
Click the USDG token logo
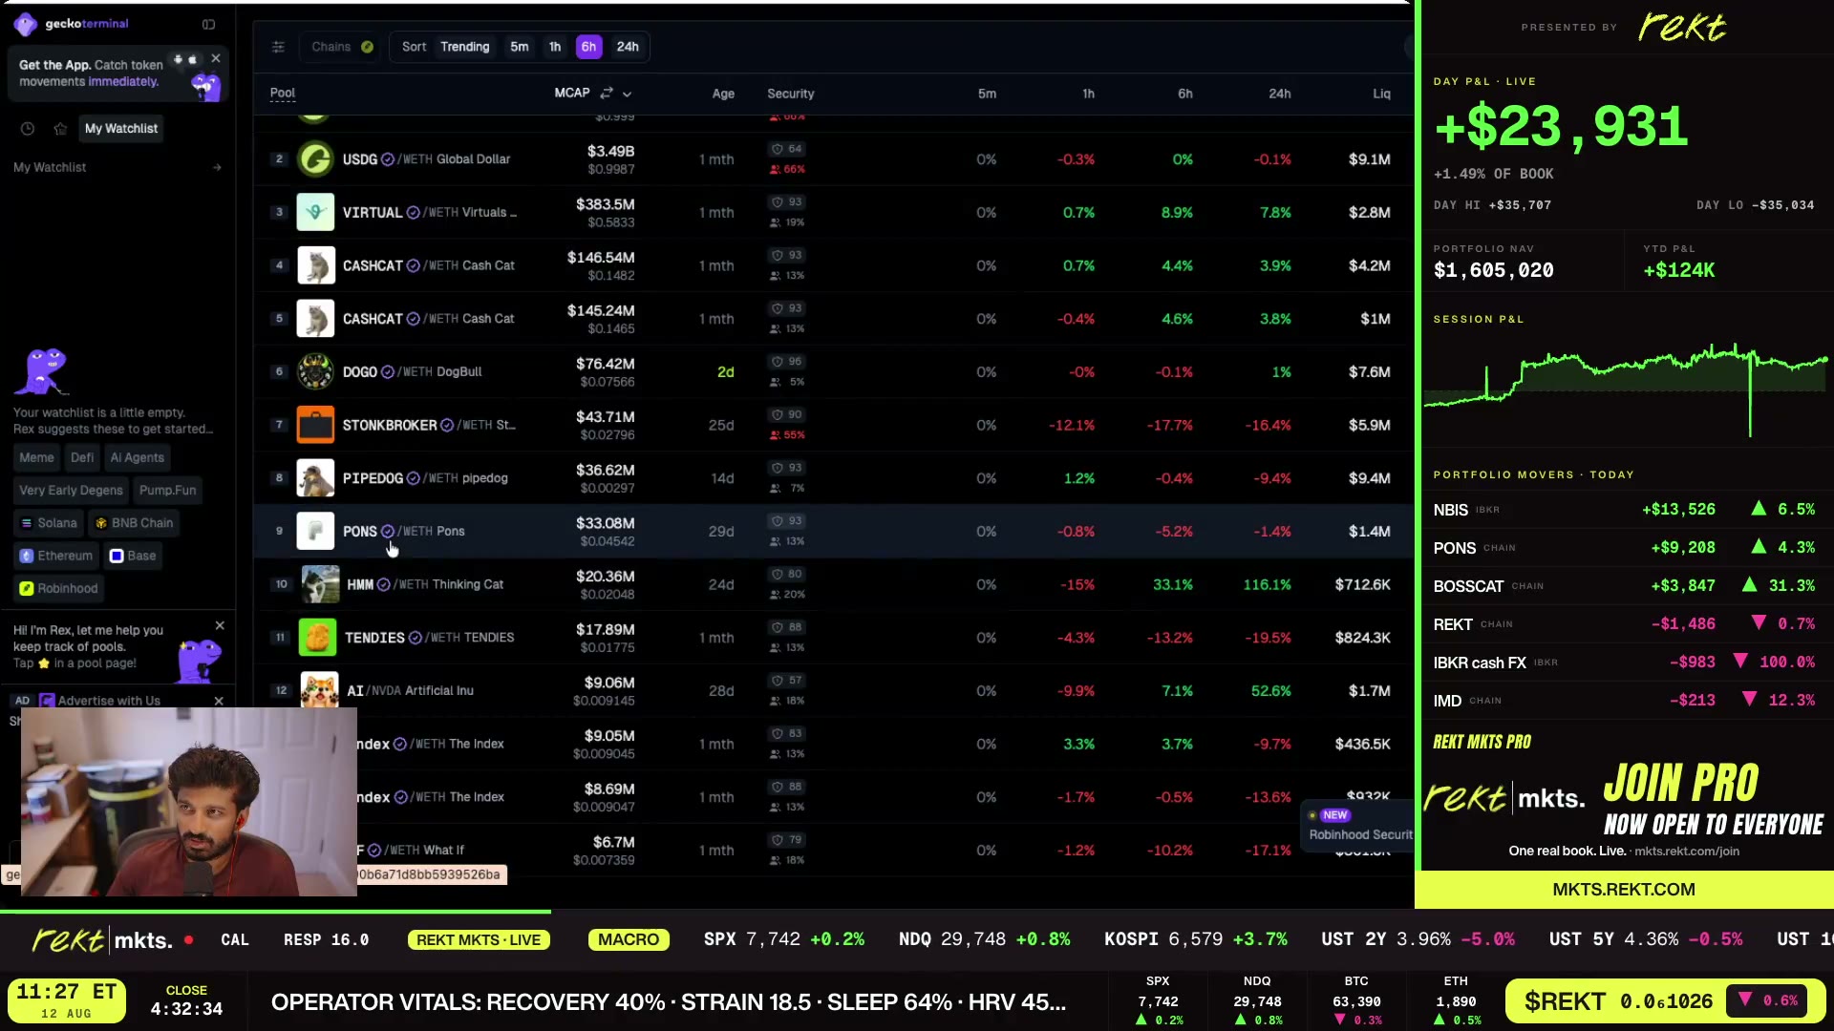click(315, 159)
